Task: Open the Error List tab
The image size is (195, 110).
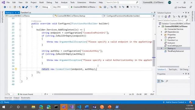Action: tap(8, 98)
